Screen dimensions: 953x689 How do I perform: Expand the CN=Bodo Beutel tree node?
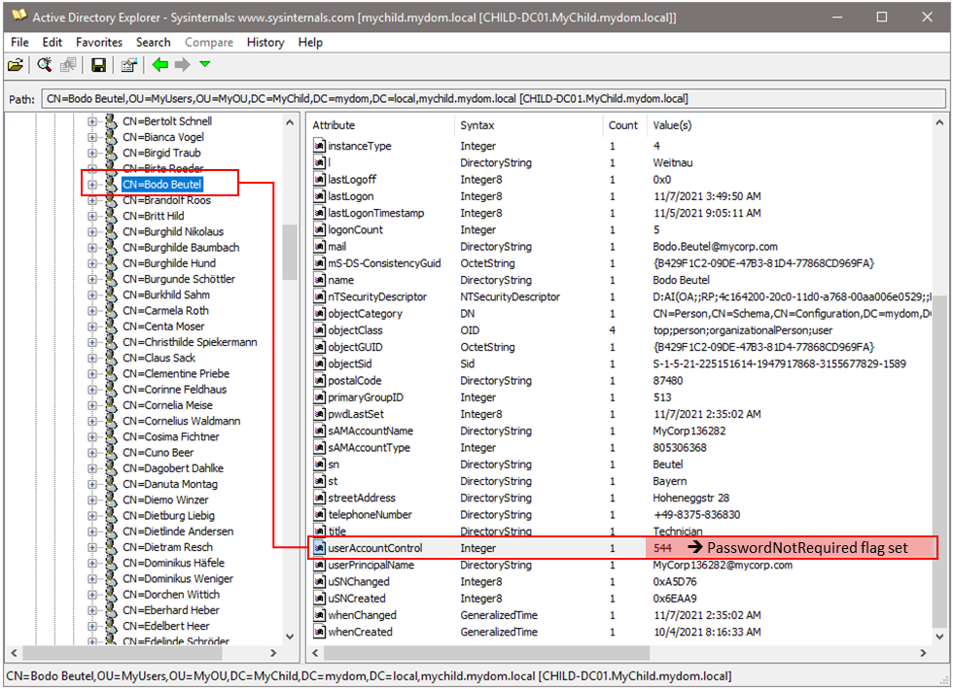click(x=92, y=183)
